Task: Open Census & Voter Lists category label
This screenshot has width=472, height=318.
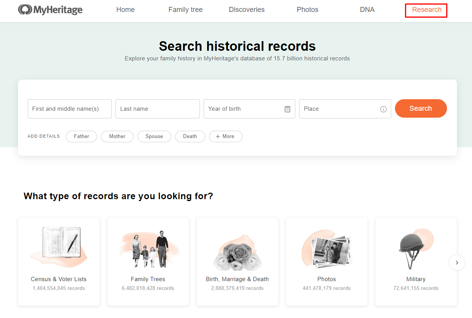Action: 59,279
